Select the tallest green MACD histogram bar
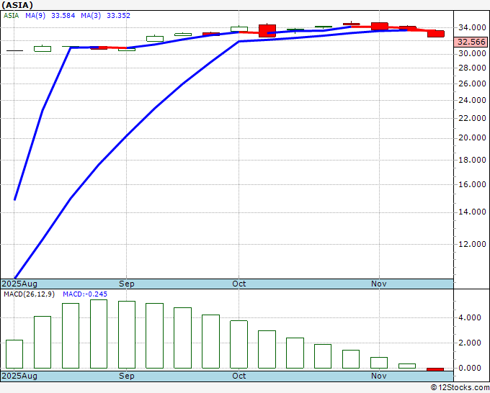Image resolution: width=490 pixels, height=393 pixels. (99, 334)
